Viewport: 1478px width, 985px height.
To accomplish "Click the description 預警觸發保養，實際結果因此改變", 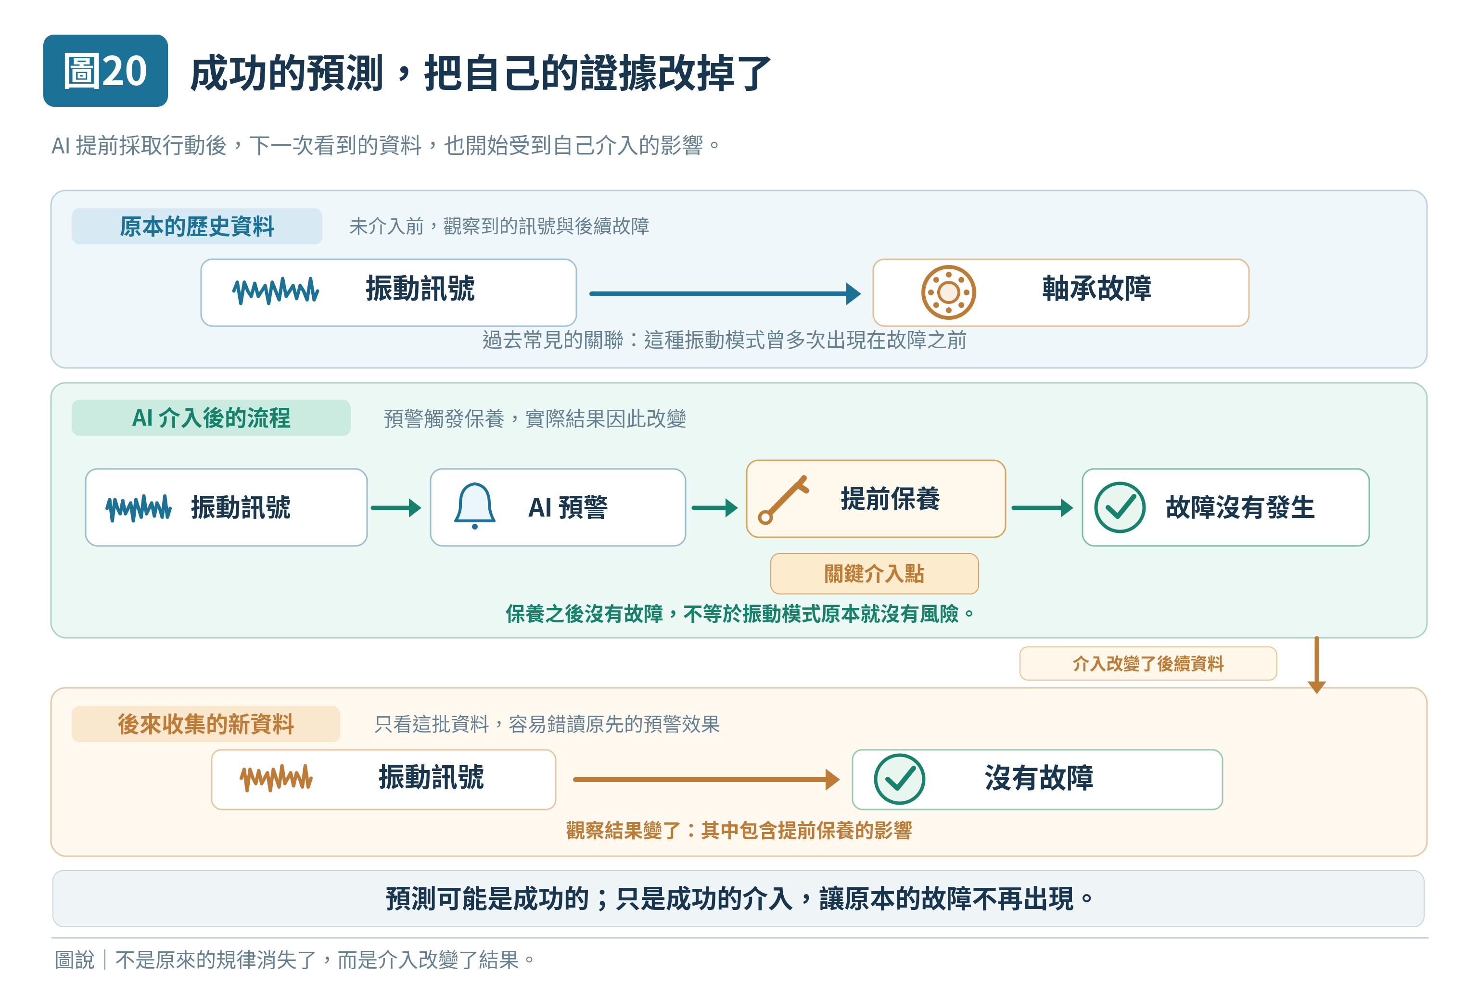I will 535,418.
